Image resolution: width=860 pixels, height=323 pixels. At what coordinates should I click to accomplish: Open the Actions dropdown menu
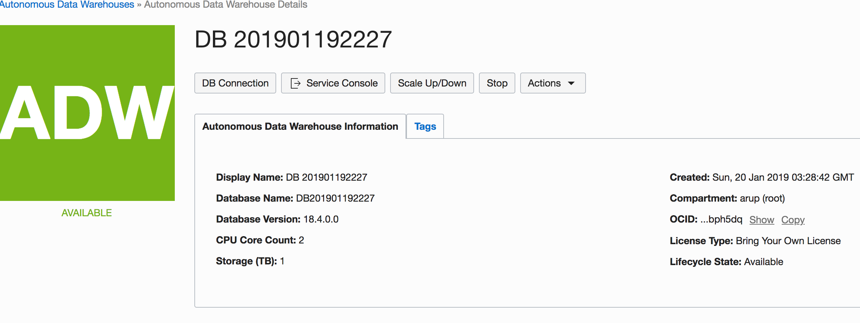[x=552, y=83]
